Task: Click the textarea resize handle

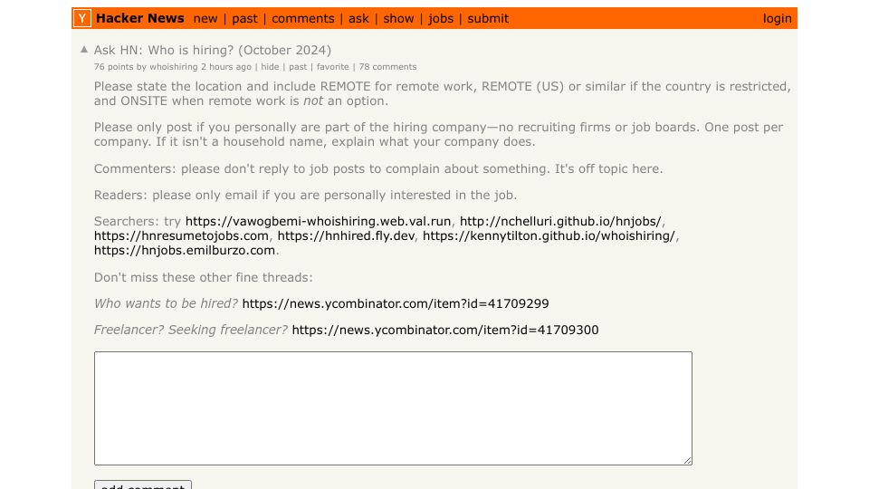Action: (687, 460)
